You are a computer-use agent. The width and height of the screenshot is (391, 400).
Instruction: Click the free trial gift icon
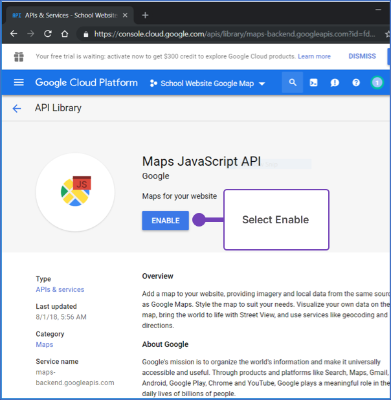click(18, 57)
